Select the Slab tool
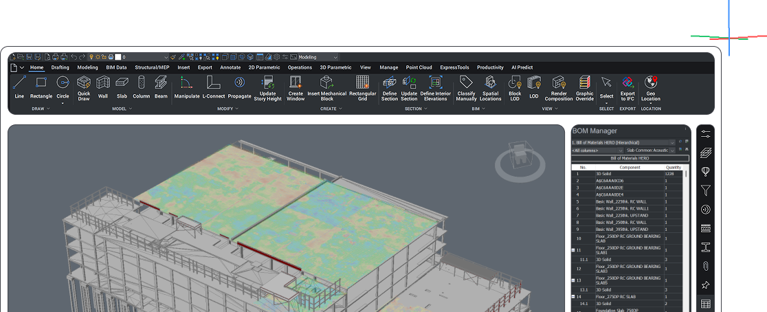The image size is (767, 312). click(122, 87)
